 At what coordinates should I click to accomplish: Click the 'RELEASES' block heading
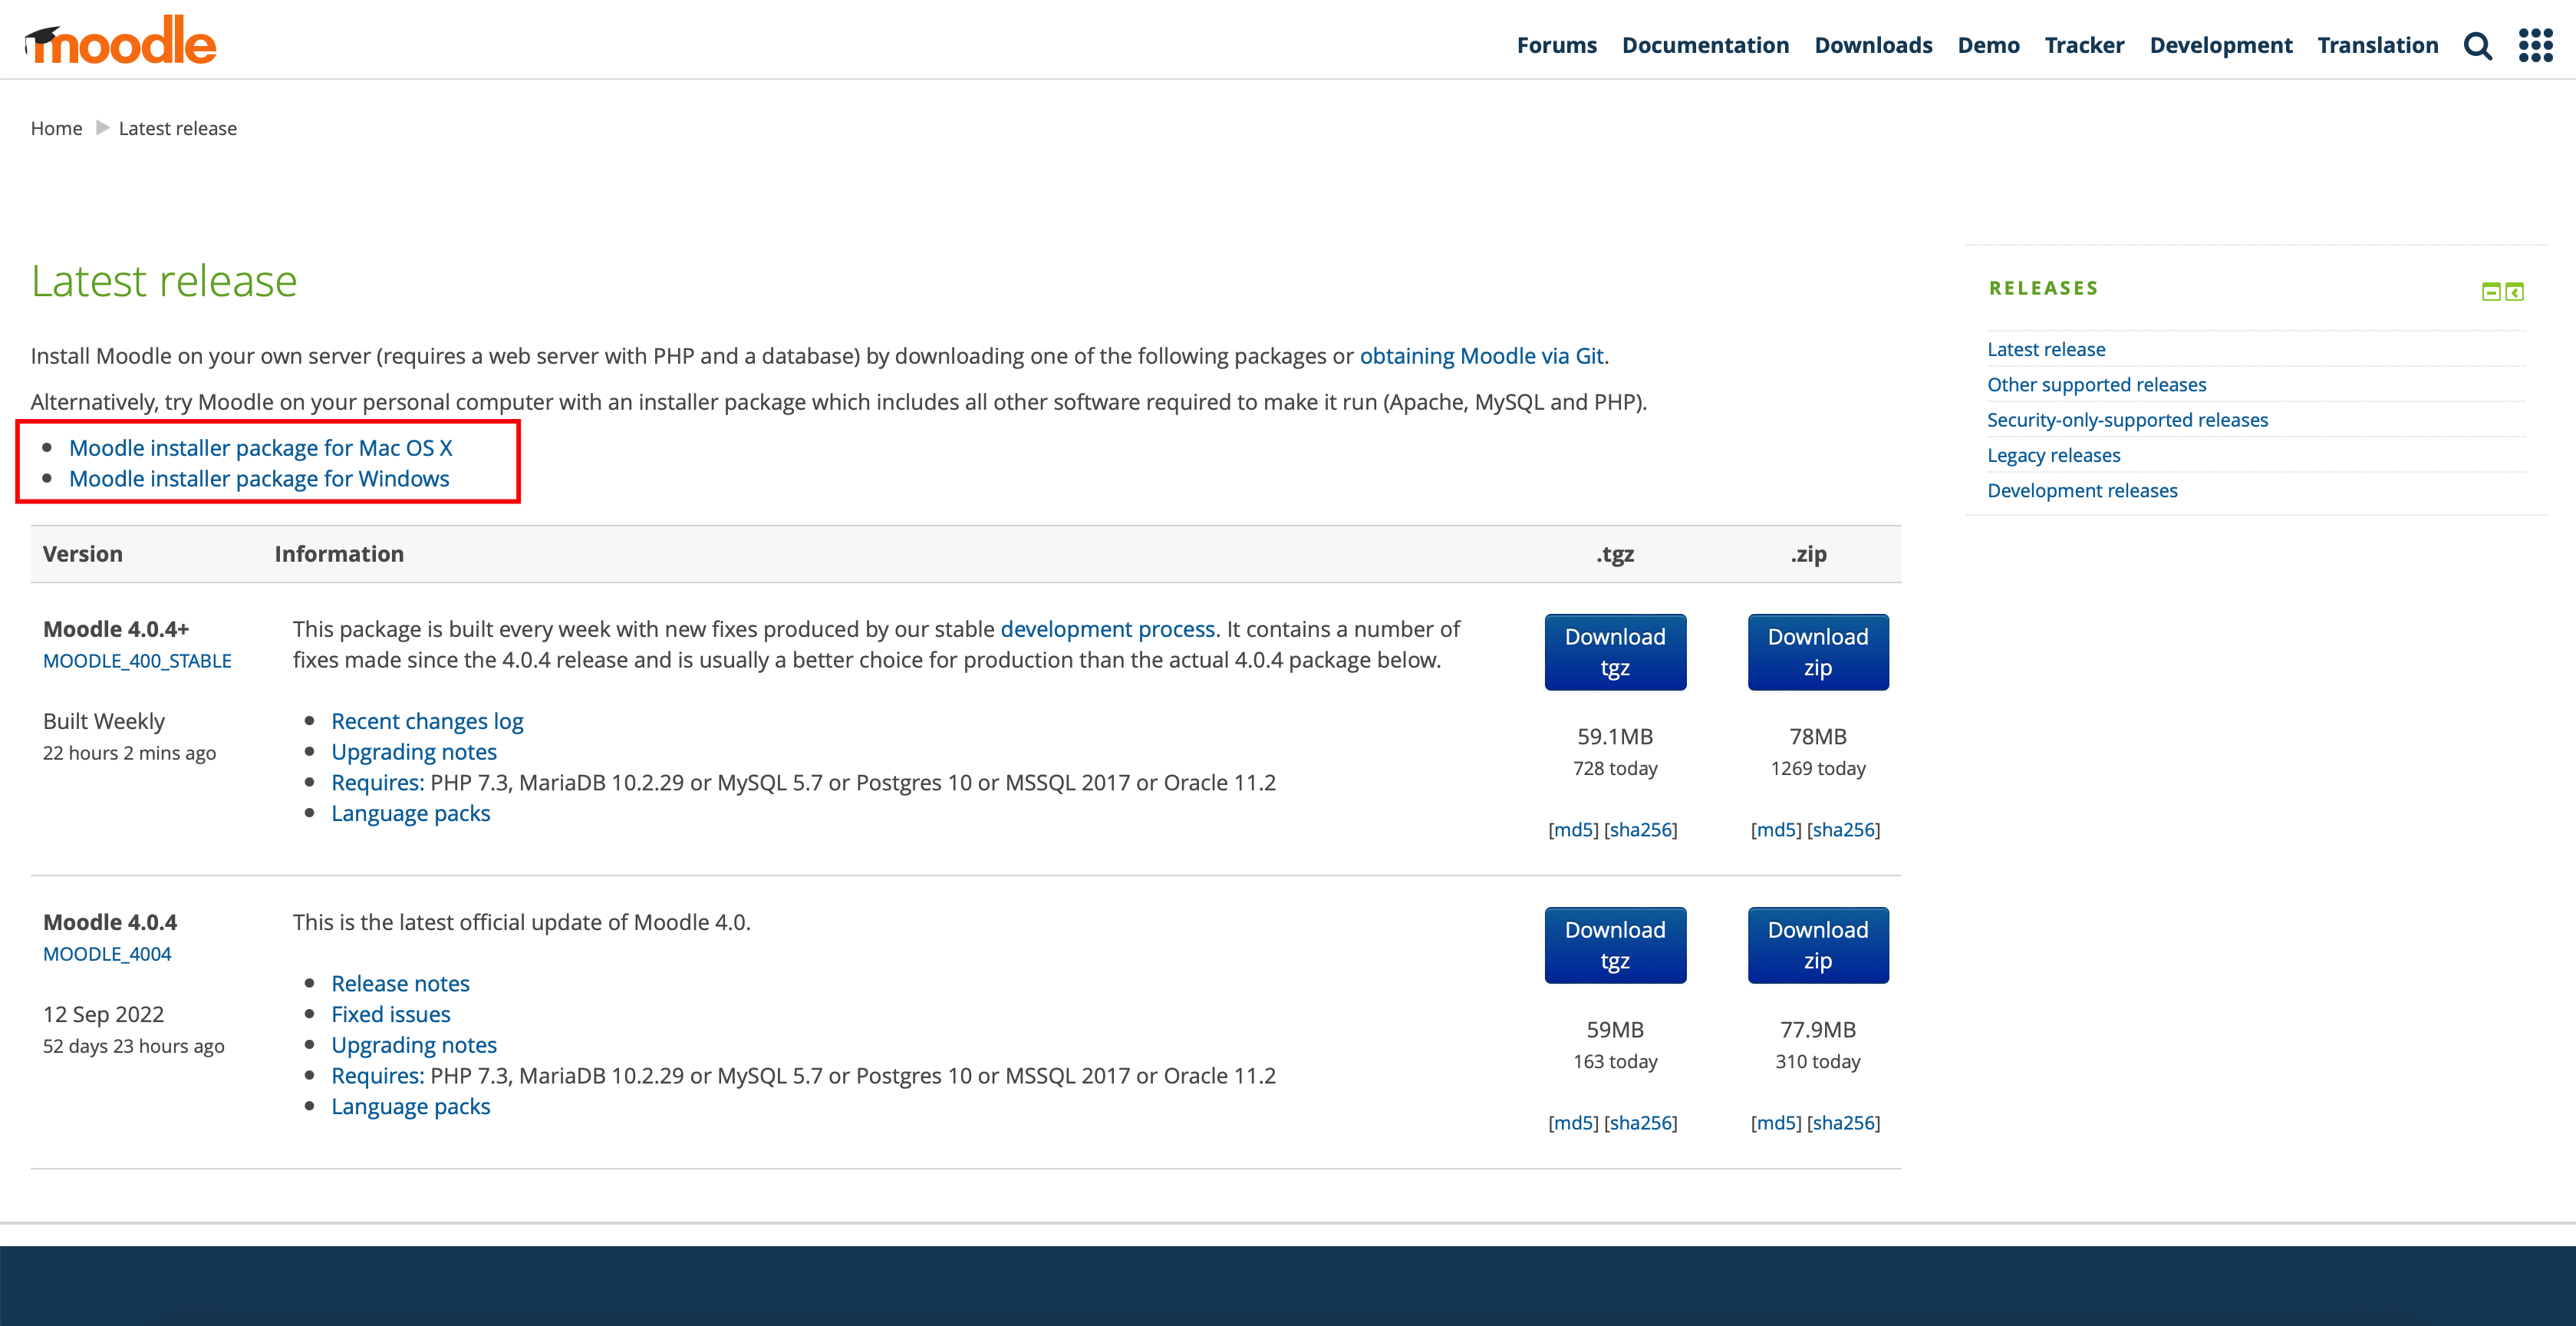[2043, 288]
